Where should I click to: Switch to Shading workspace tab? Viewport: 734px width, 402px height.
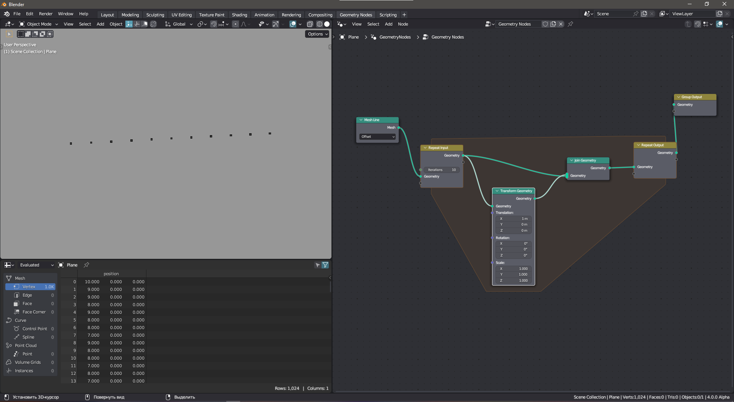click(x=239, y=15)
